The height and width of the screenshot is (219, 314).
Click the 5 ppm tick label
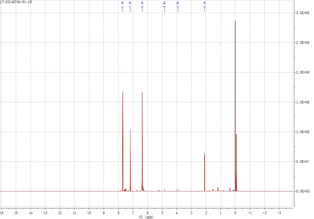(162, 213)
